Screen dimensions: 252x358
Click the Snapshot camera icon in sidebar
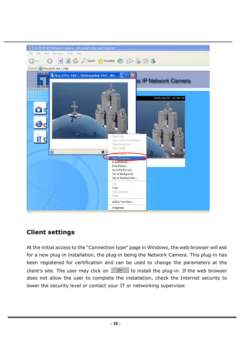coord(40,109)
